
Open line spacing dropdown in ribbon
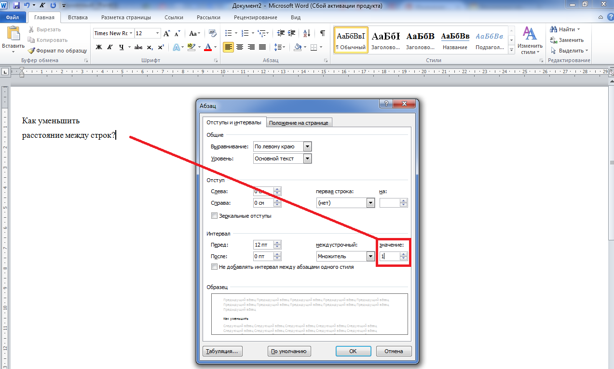click(x=279, y=47)
